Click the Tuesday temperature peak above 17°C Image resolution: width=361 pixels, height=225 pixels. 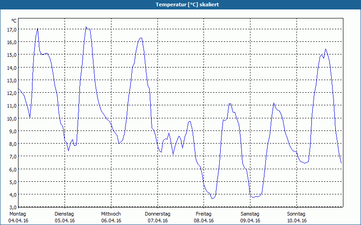click(x=86, y=27)
